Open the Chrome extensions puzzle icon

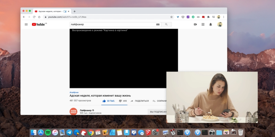208,17
